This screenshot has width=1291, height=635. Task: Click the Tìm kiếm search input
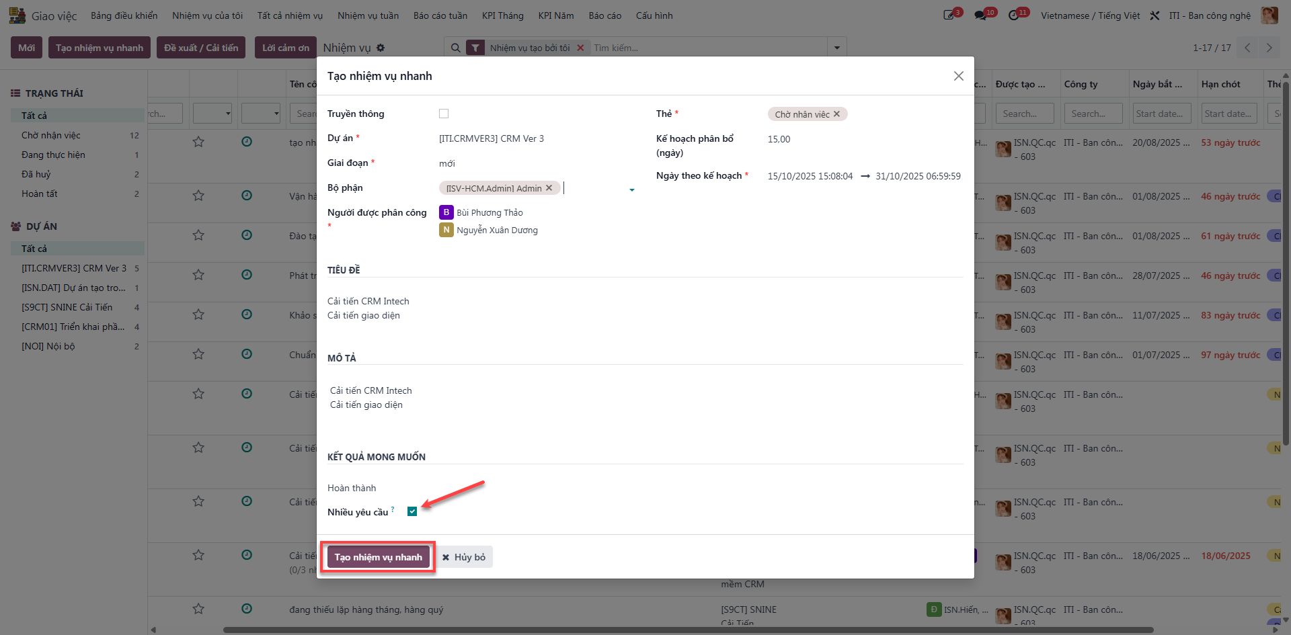[x=709, y=48]
